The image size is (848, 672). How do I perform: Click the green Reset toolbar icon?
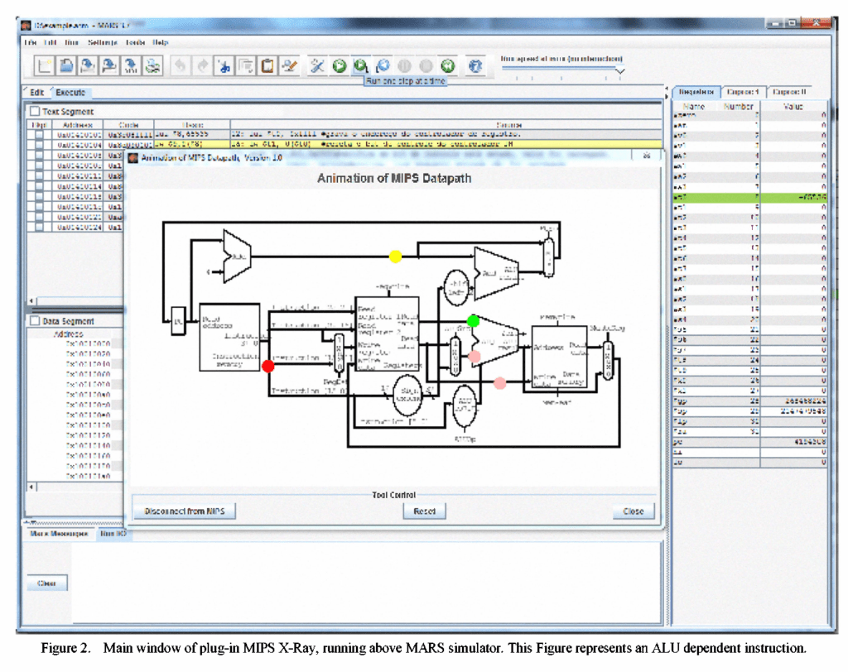tap(448, 66)
